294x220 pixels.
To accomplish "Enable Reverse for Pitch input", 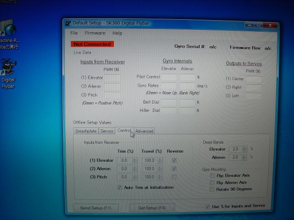I will click(174, 176).
